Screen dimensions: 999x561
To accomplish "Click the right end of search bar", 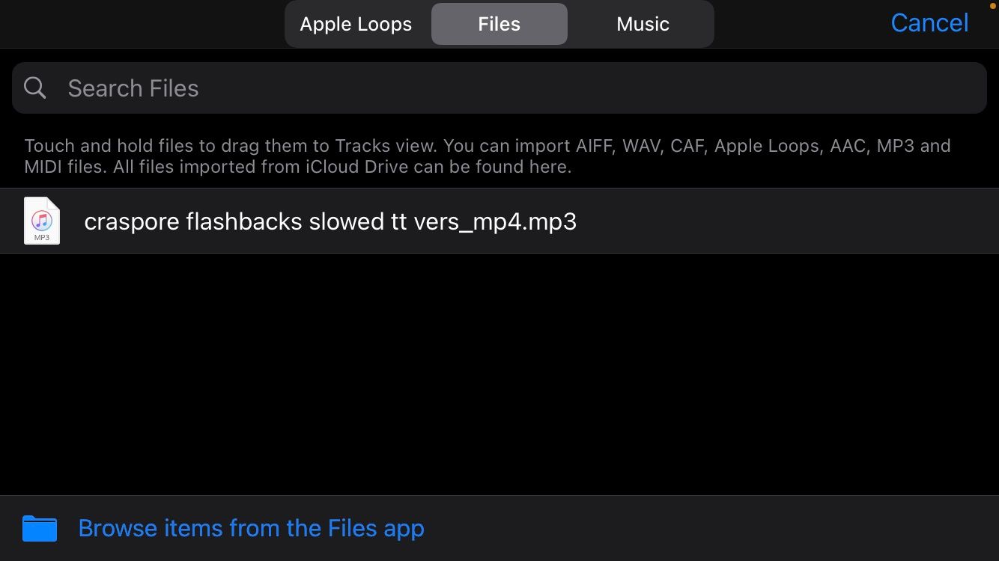I will (959, 88).
